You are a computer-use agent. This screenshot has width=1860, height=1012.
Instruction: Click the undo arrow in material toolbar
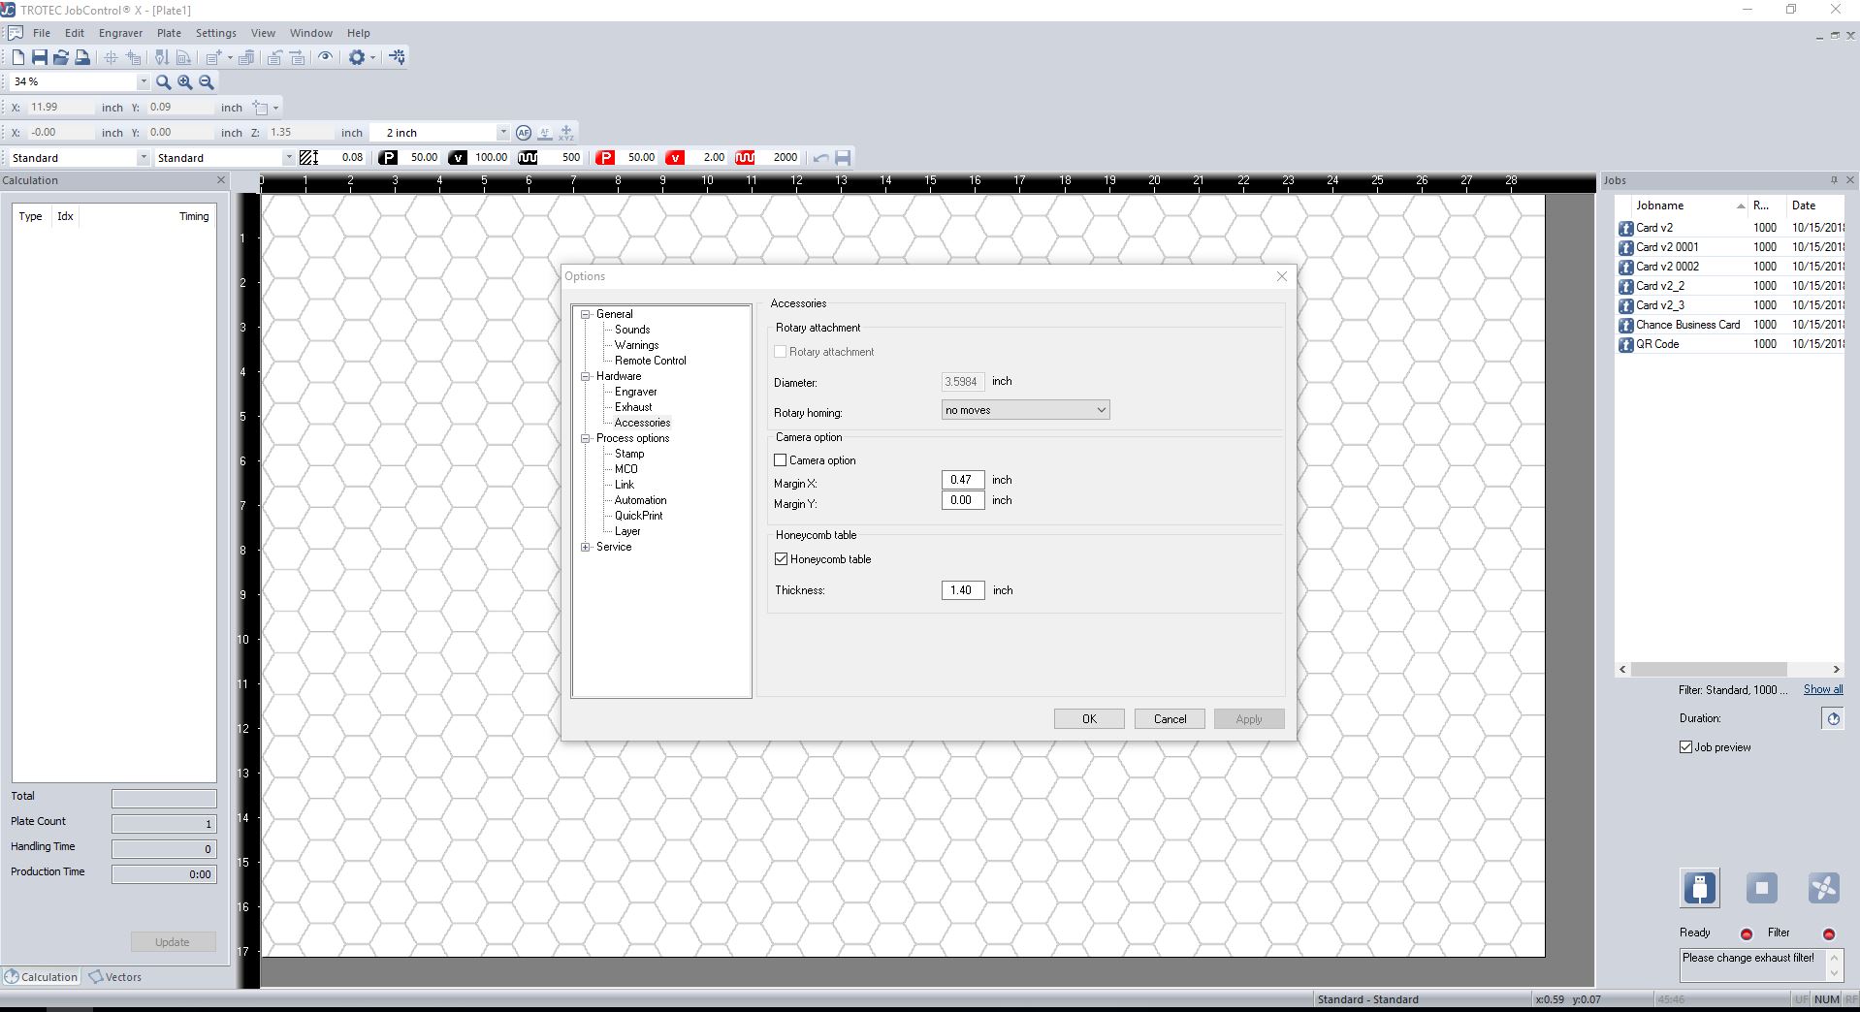coord(821,157)
